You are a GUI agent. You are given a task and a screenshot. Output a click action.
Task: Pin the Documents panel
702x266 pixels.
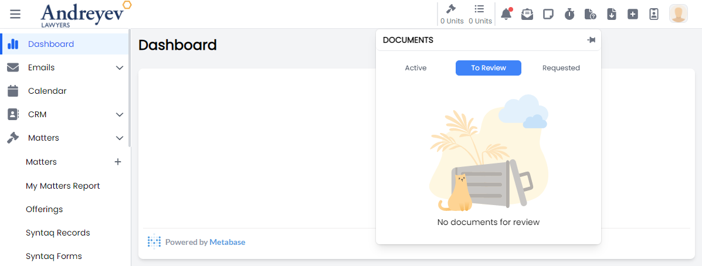(591, 40)
